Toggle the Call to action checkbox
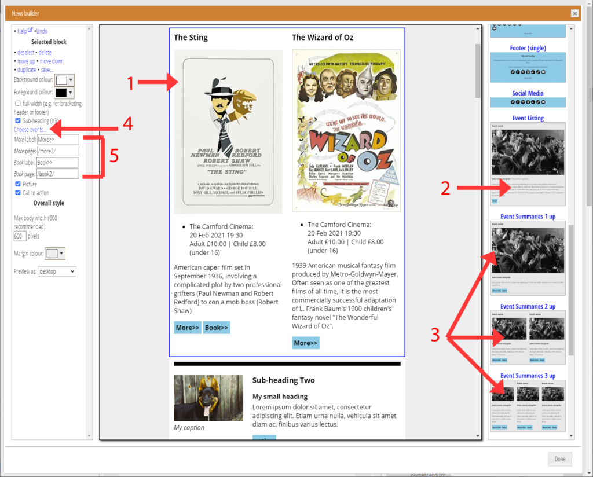 pyautogui.click(x=18, y=192)
